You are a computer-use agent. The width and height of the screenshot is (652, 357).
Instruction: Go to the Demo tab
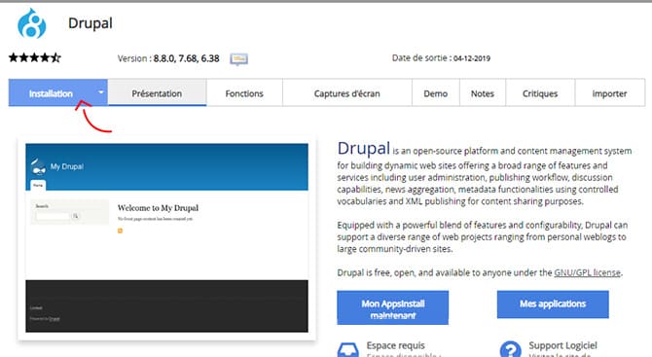pos(435,93)
